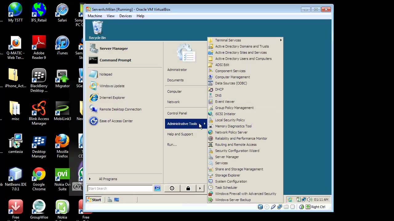Click the iSCSI Initiator icon
The height and width of the screenshot is (221, 394).
[211, 114]
